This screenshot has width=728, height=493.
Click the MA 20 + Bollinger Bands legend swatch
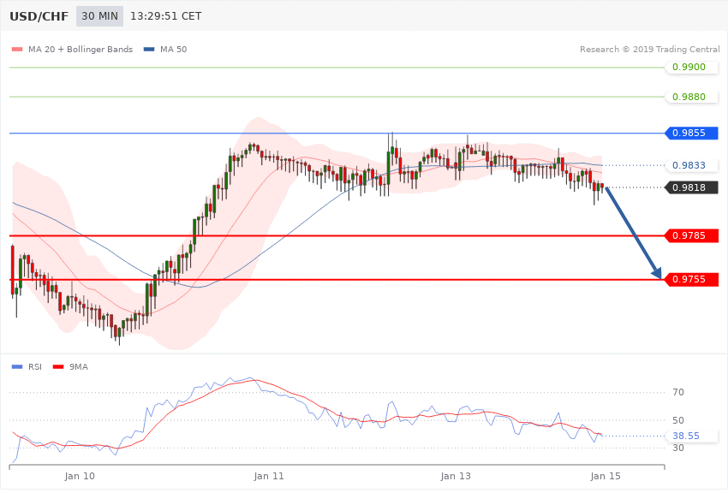(x=17, y=49)
